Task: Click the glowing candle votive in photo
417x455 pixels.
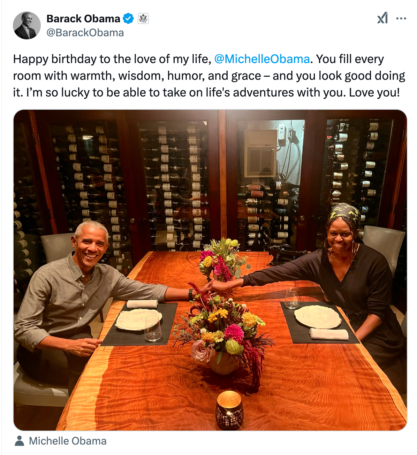Action: tap(229, 410)
